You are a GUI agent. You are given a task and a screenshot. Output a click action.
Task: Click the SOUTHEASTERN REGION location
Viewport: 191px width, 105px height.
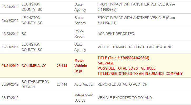click(x=35, y=84)
